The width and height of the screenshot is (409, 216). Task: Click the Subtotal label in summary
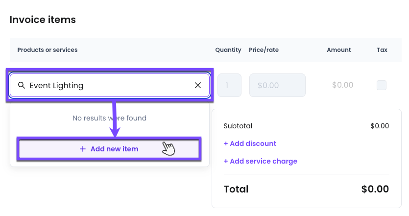[238, 126]
